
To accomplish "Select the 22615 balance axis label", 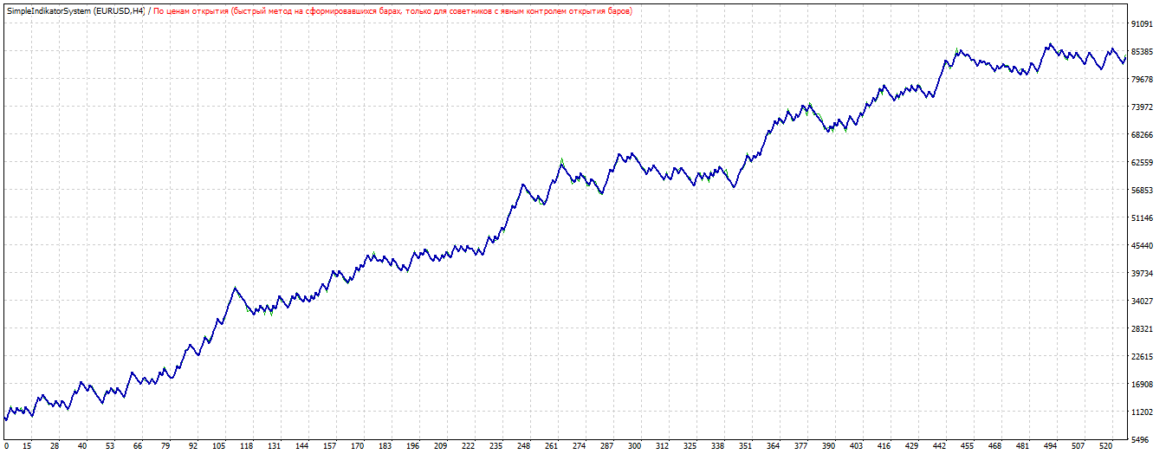I will pyautogui.click(x=1143, y=357).
